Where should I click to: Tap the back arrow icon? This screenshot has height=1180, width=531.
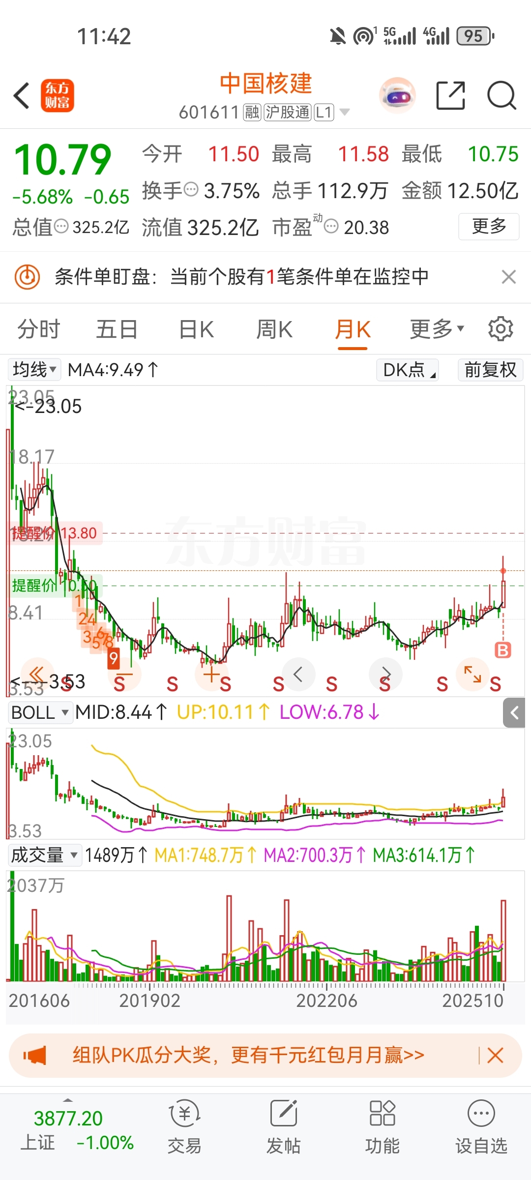[x=22, y=95]
